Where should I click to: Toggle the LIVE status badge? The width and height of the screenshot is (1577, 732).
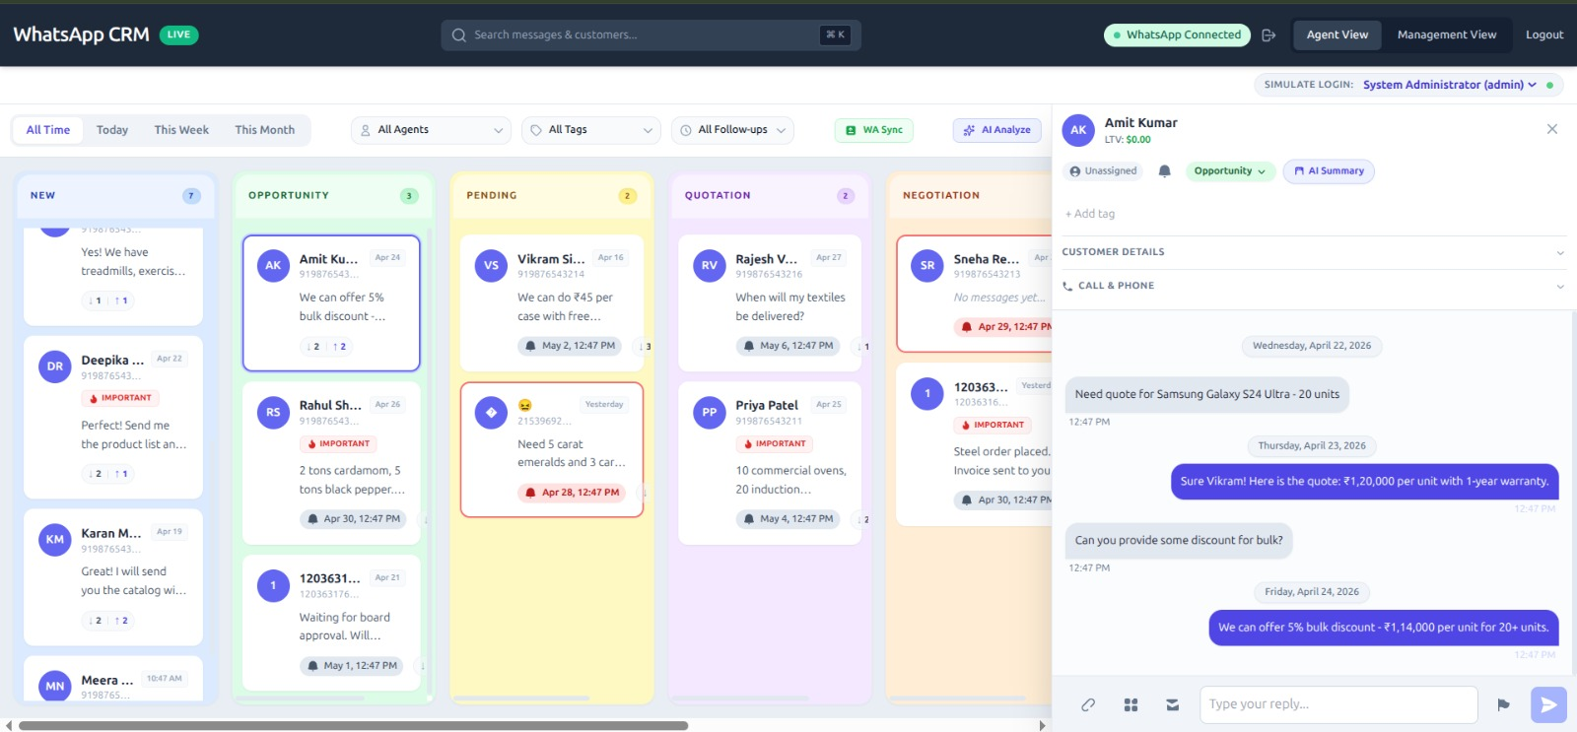(x=178, y=34)
